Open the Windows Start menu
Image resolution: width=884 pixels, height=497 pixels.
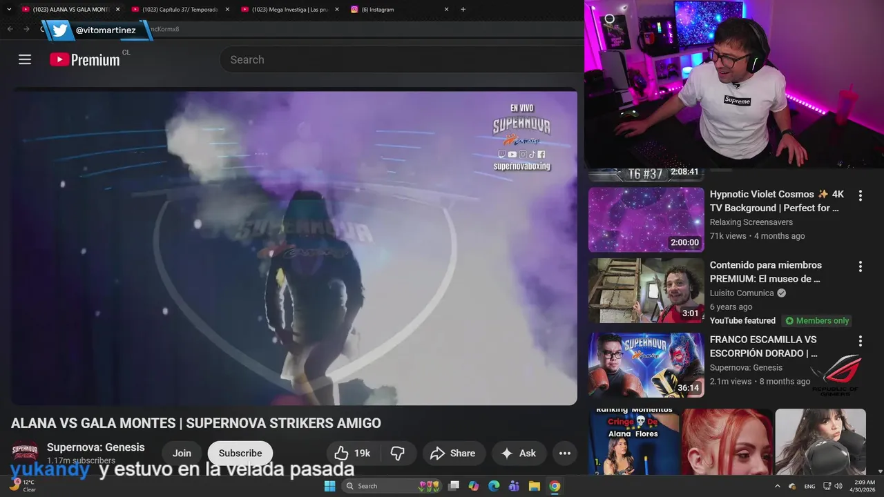coord(330,486)
